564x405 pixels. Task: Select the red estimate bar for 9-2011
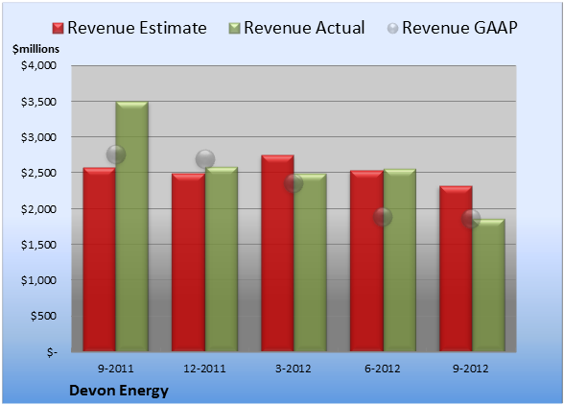100,259
